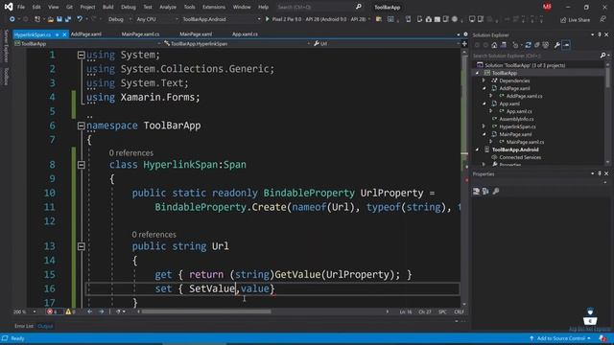Switch to the MainPage.xaml tab
Image resolution: width=614 pixels, height=345 pixels.
pos(196,34)
